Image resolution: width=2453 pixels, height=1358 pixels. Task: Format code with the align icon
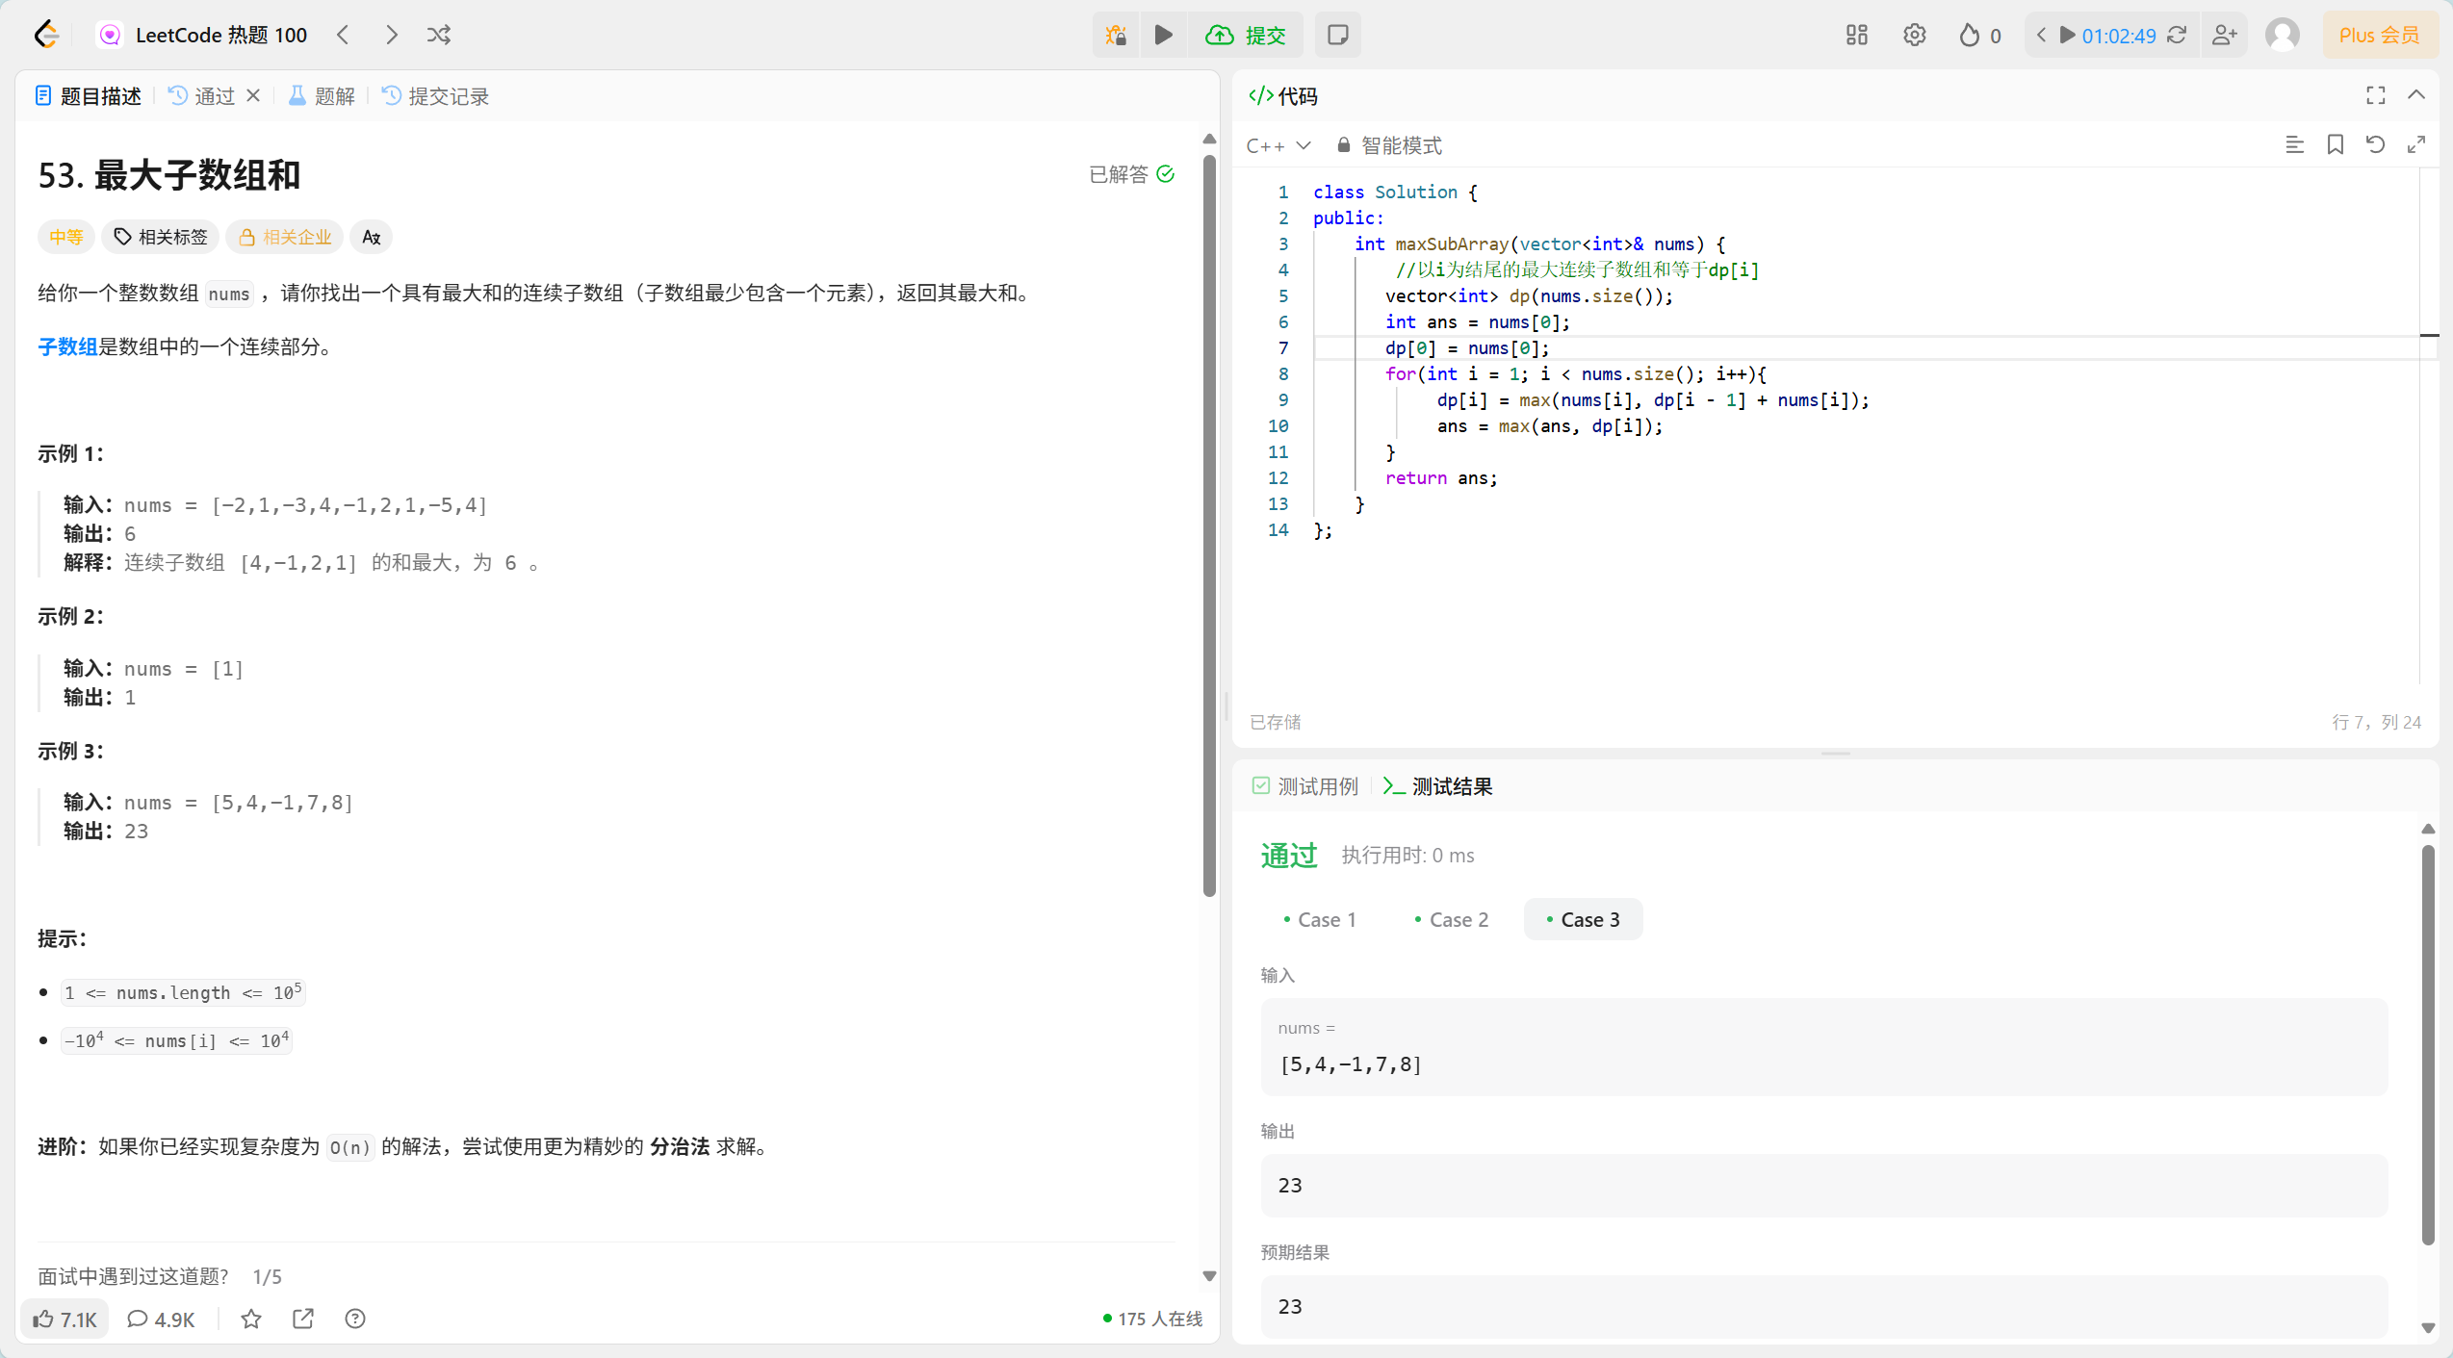(2294, 145)
